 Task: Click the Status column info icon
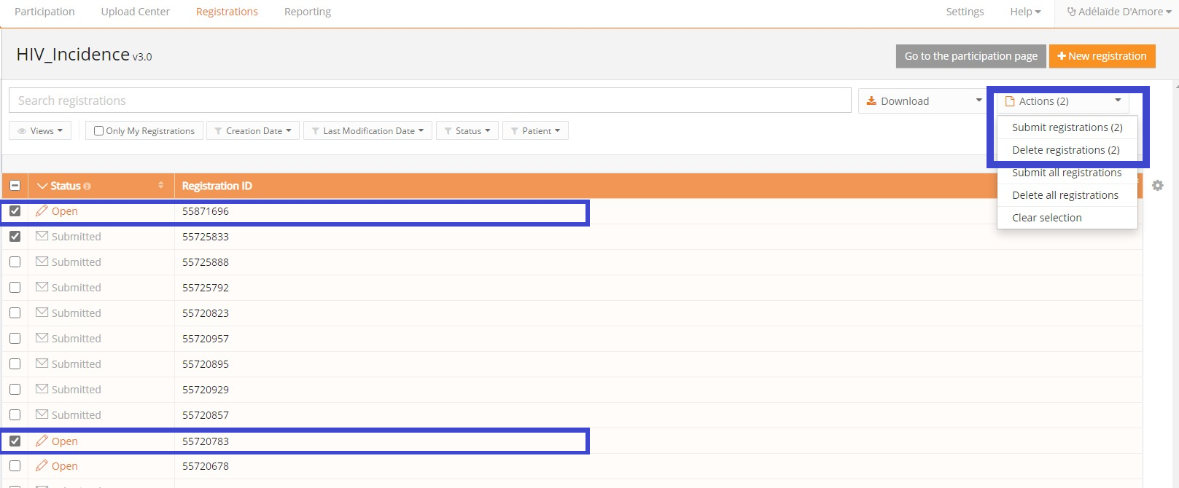coord(87,186)
